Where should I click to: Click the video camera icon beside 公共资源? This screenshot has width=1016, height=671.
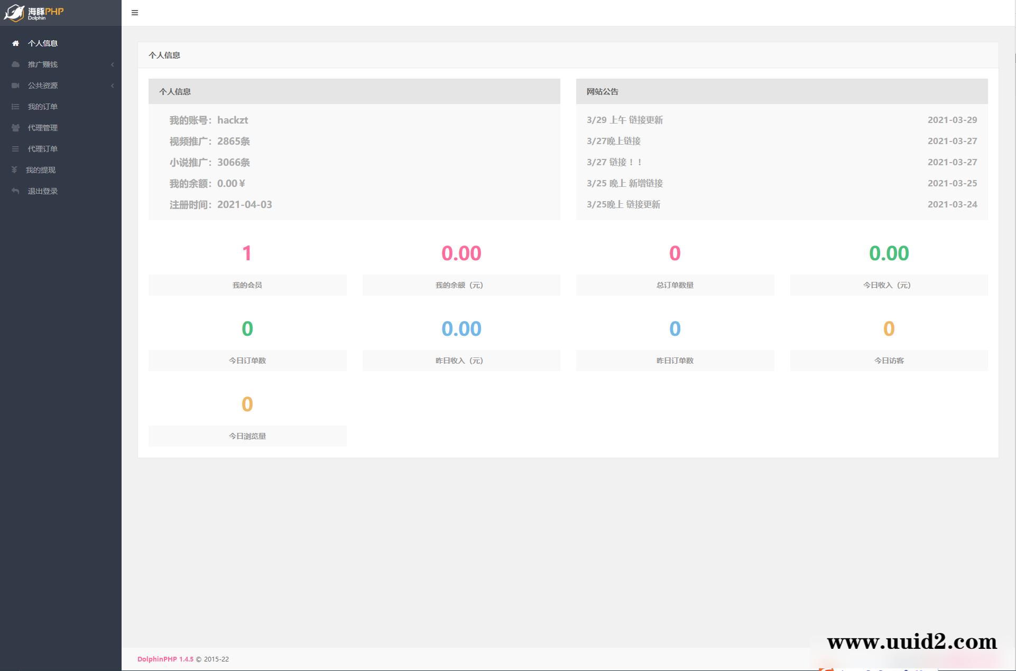tap(15, 86)
